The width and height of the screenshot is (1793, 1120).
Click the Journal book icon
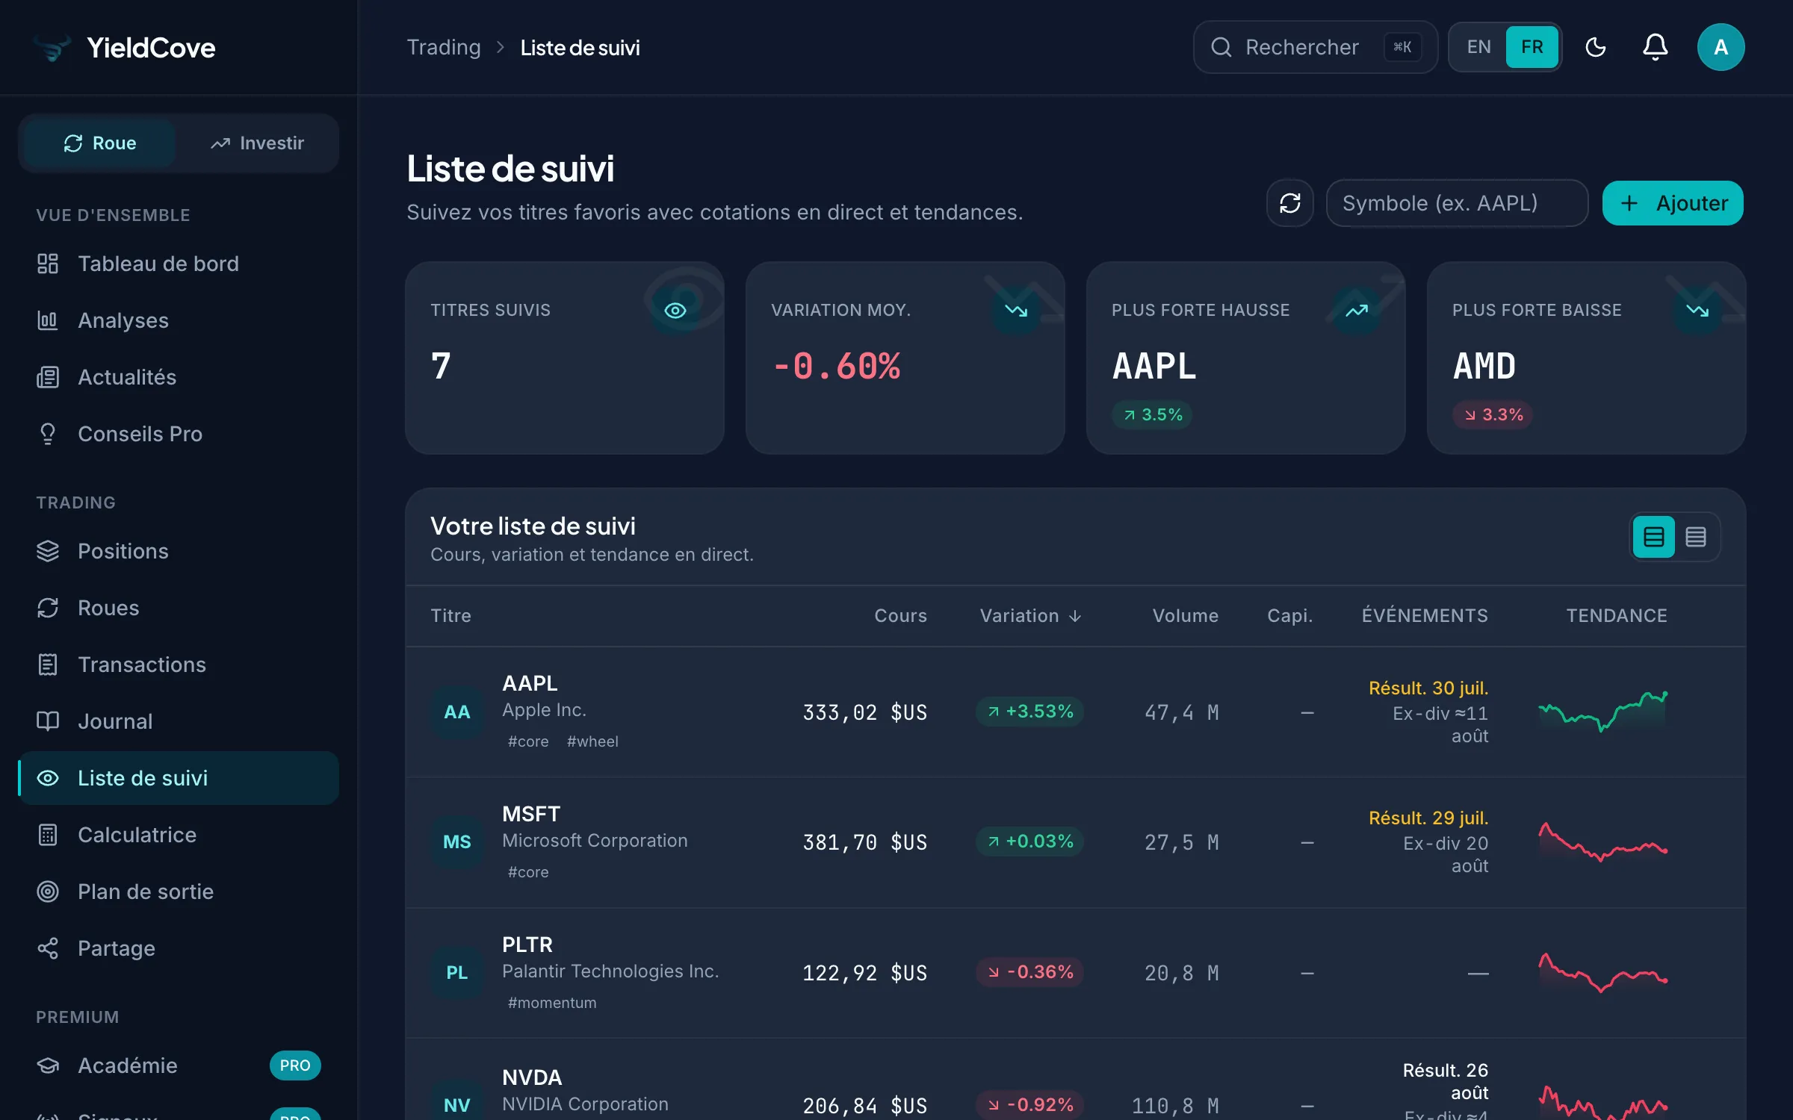tap(48, 721)
